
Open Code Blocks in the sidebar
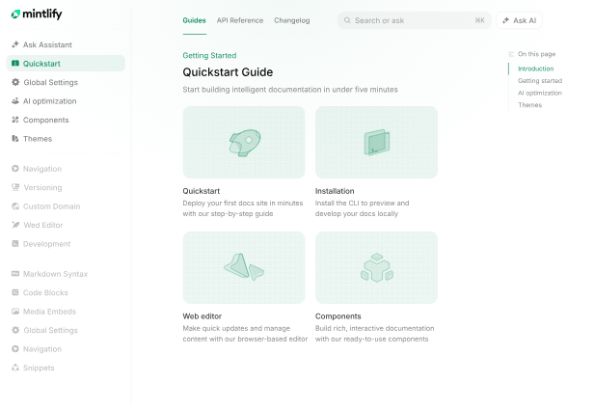pos(45,292)
